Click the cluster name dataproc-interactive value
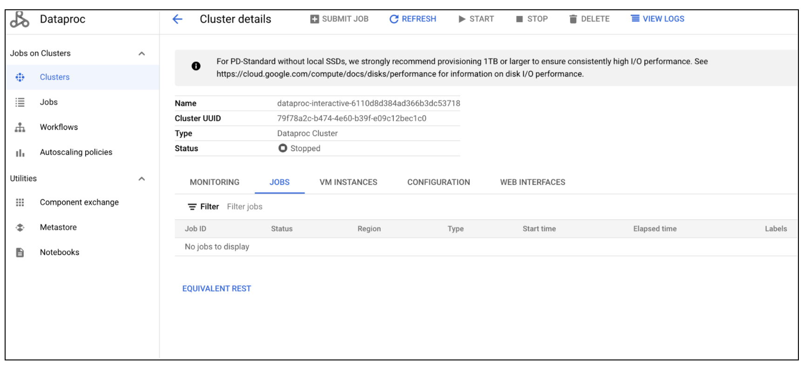Screen dimensions: 804x366 [x=369, y=103]
